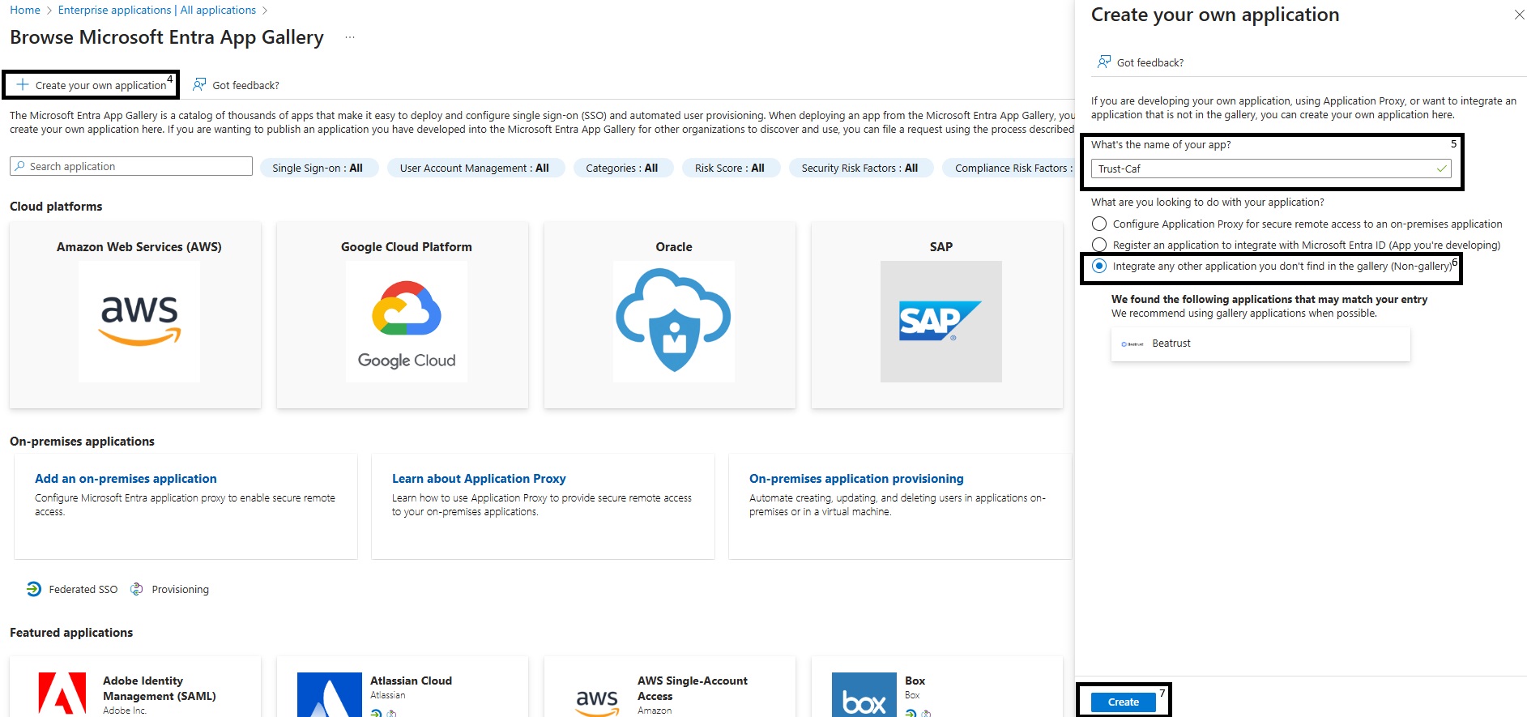Click the feedback icon in the gallery toolbar
This screenshot has width=1527, height=717.
click(x=199, y=84)
